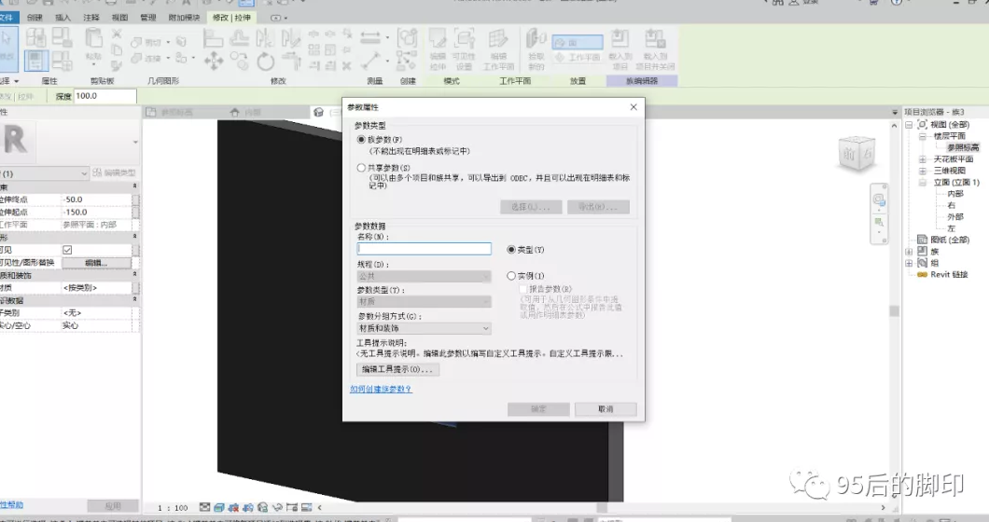Switch to the 附加模块 ribbon tab
The height and width of the screenshot is (522, 989).
[x=184, y=18]
